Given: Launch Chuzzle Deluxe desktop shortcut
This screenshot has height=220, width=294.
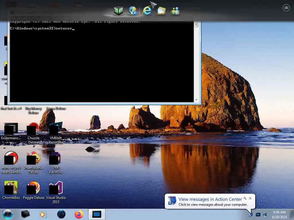Looking at the screenshot, I should pyautogui.click(x=33, y=133).
